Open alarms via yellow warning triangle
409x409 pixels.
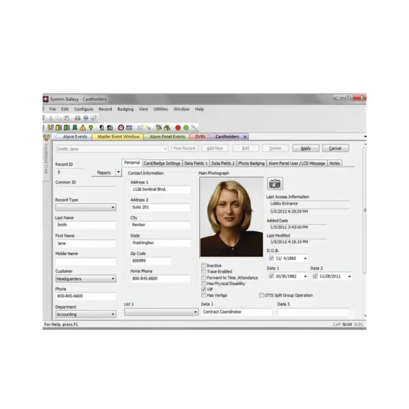pyautogui.click(x=82, y=127)
